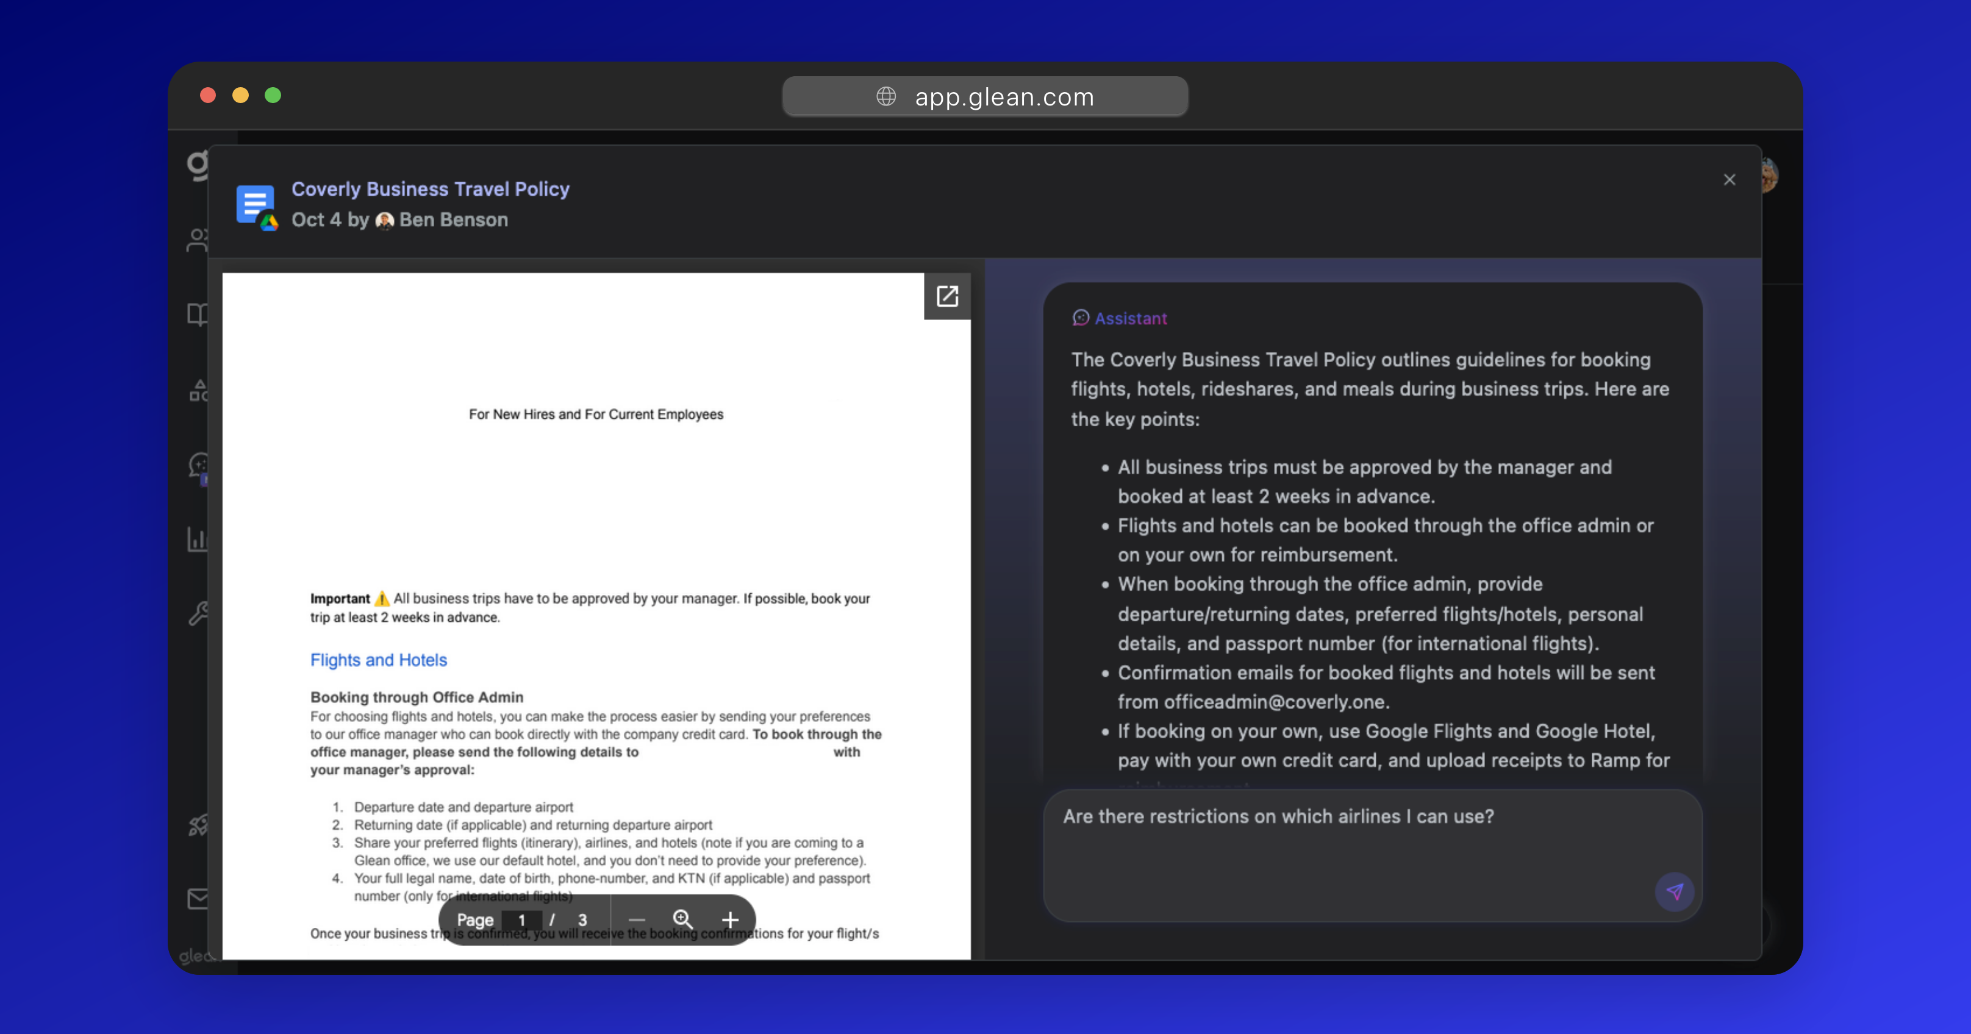Focus the Assistant question text box
The width and height of the screenshot is (1971, 1034).
pos(1347,841)
